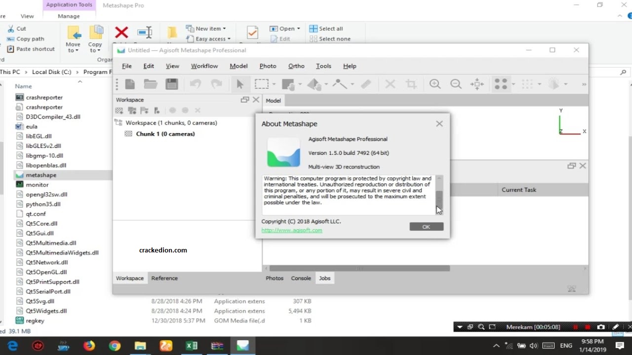Open Google Chrome from the taskbar
Viewport: 632px width, 355px height.
coord(115,346)
